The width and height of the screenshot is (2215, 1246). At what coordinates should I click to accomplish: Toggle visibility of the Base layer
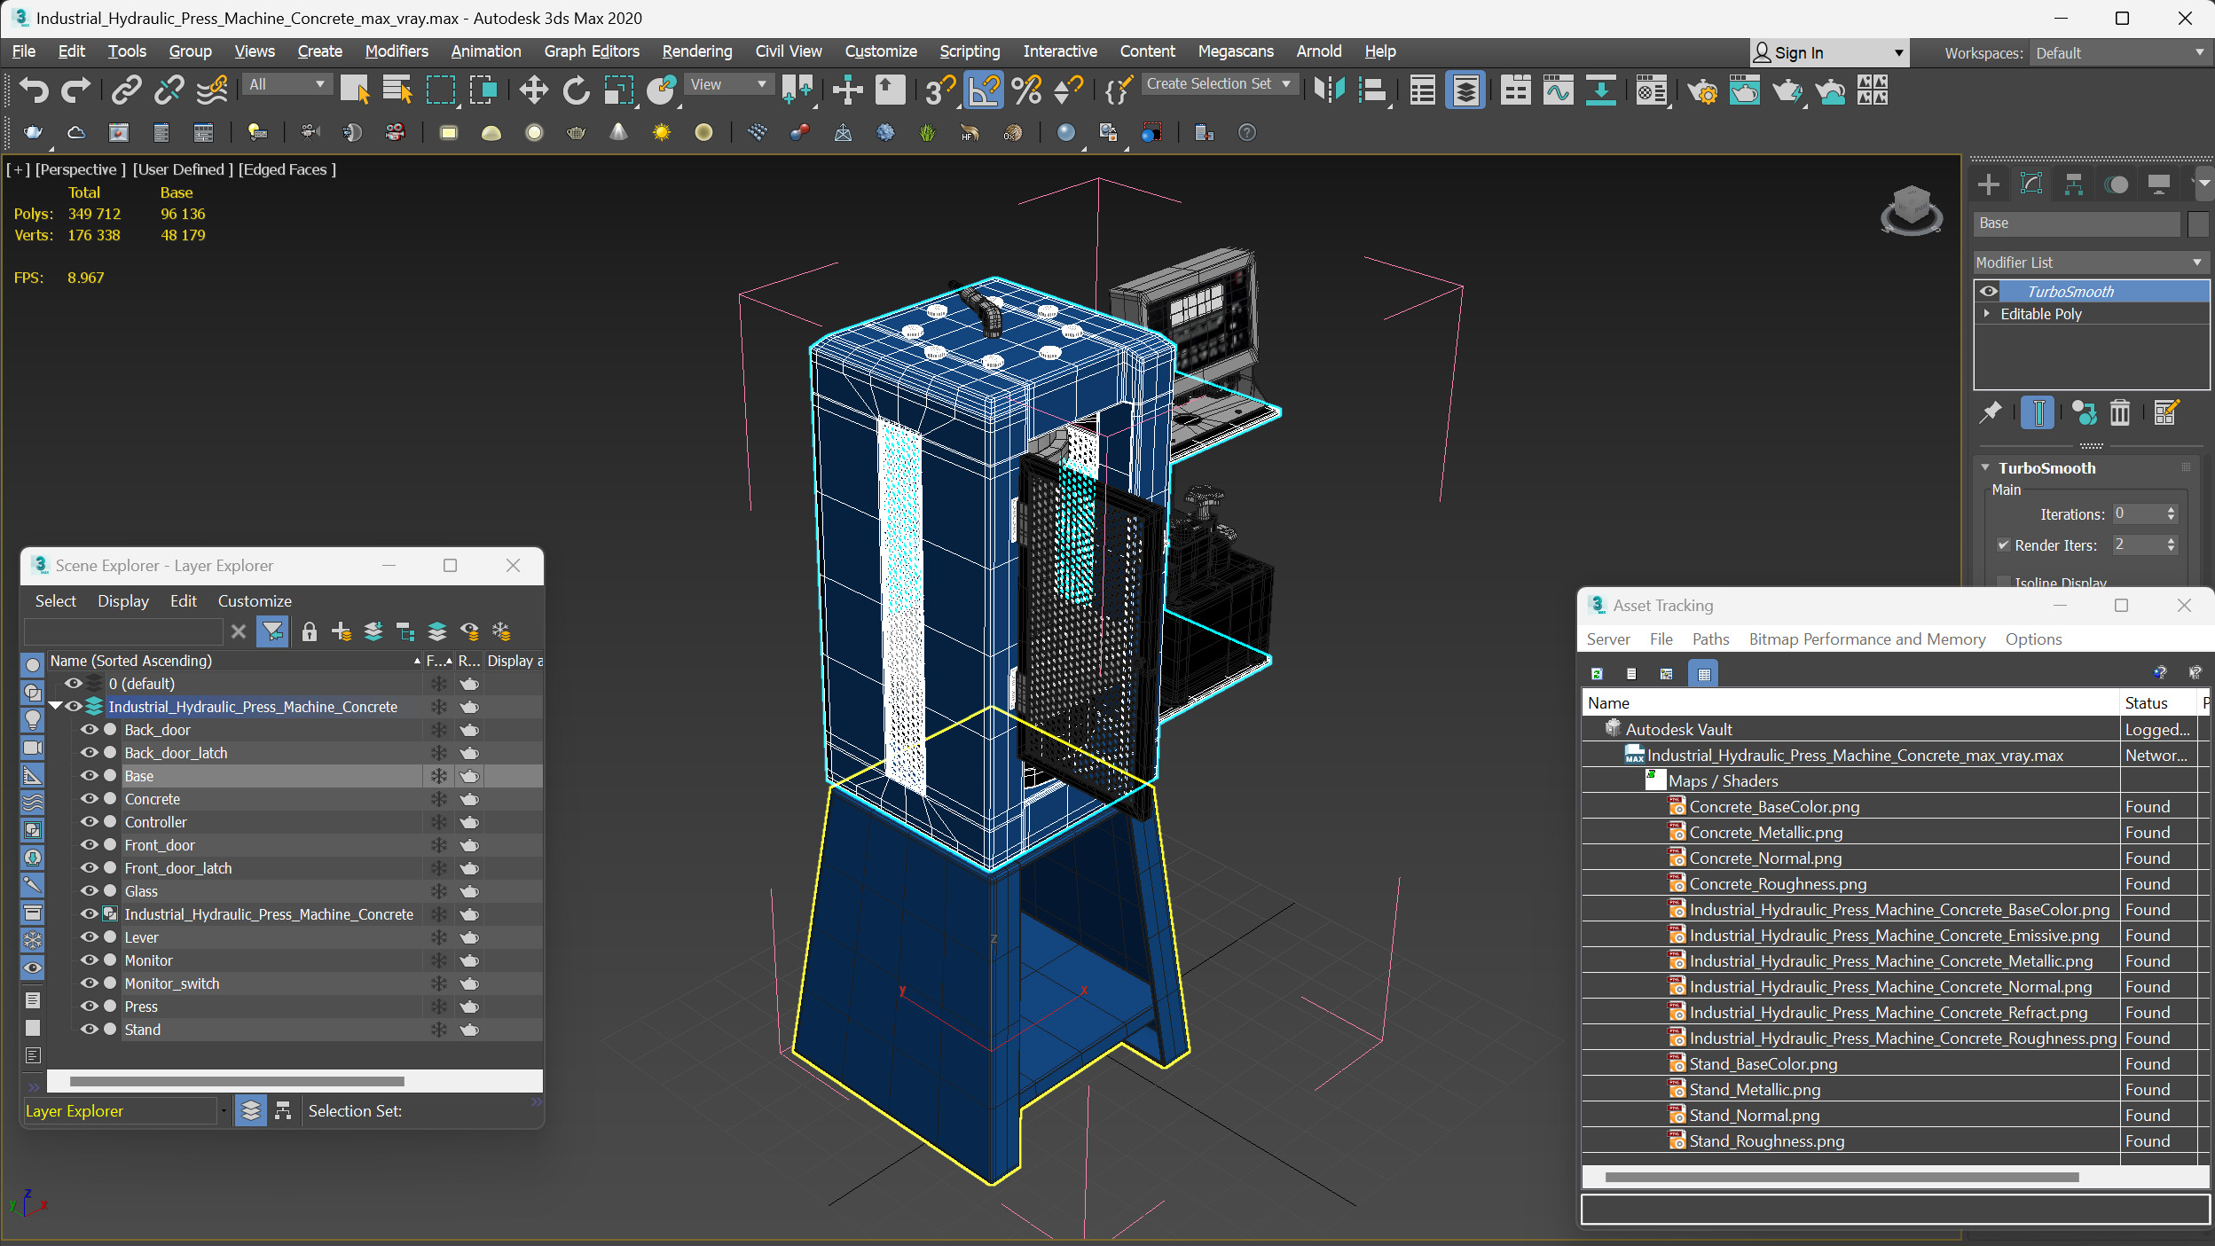[x=88, y=776]
